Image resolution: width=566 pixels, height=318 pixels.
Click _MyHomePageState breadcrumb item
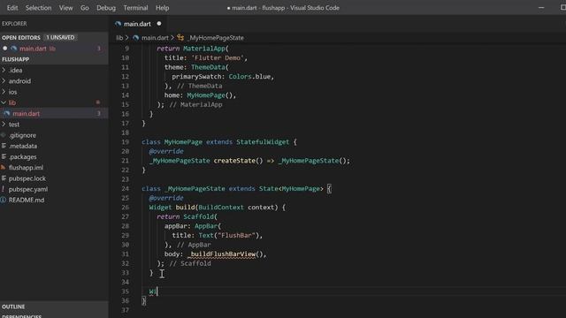tap(216, 37)
